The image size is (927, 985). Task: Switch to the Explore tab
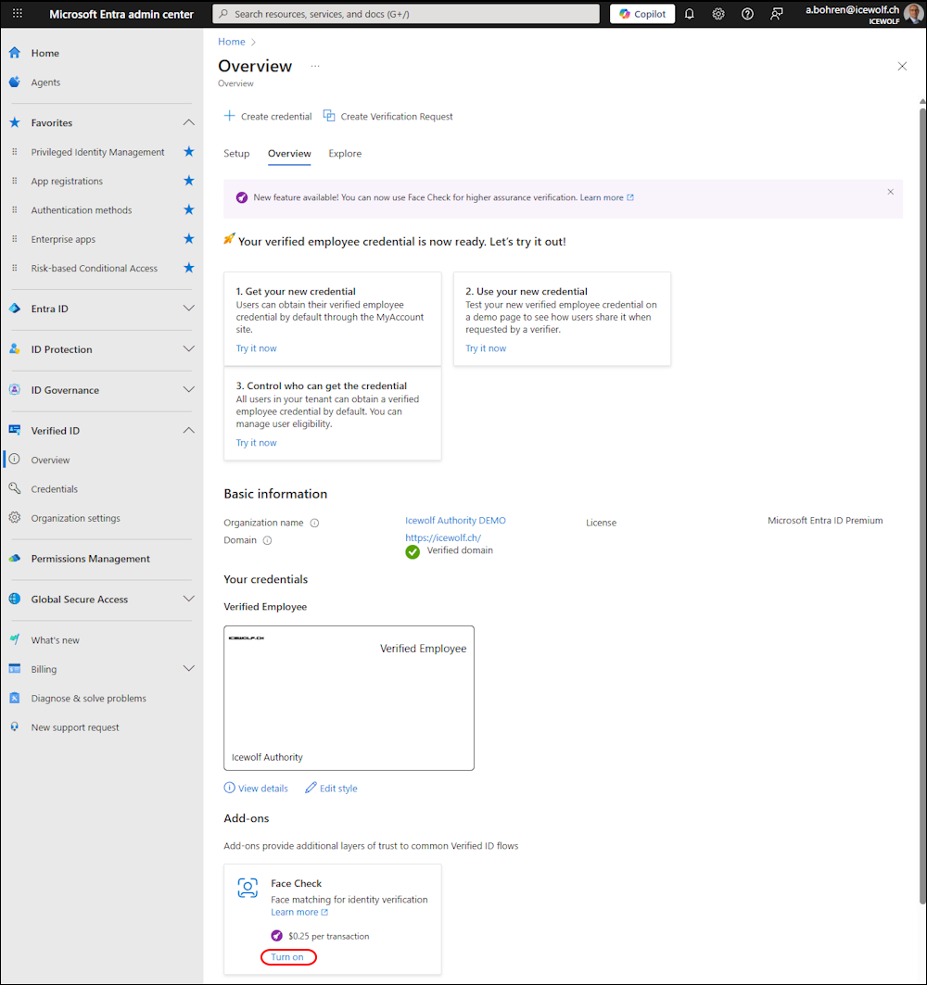click(345, 153)
